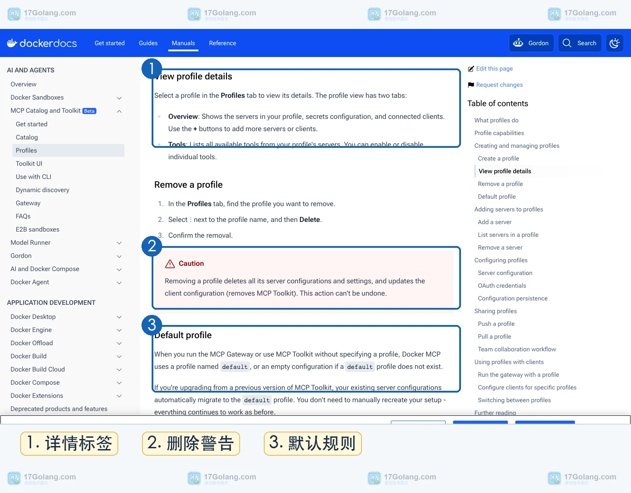Jump to What profiles do

pos(496,120)
